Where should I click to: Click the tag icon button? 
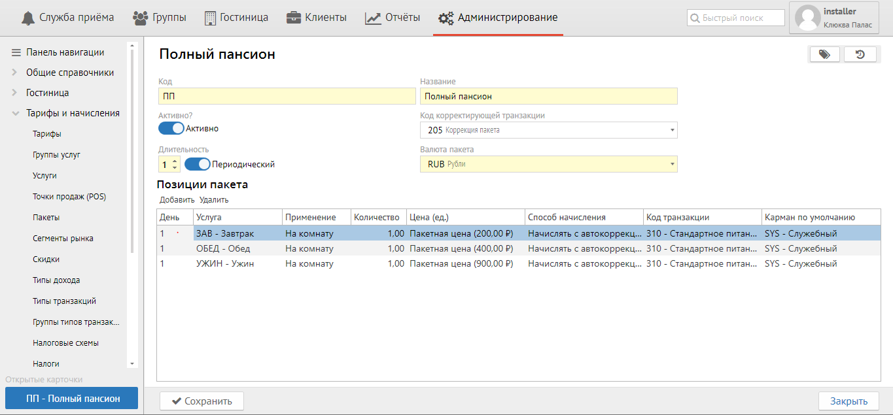click(x=824, y=55)
